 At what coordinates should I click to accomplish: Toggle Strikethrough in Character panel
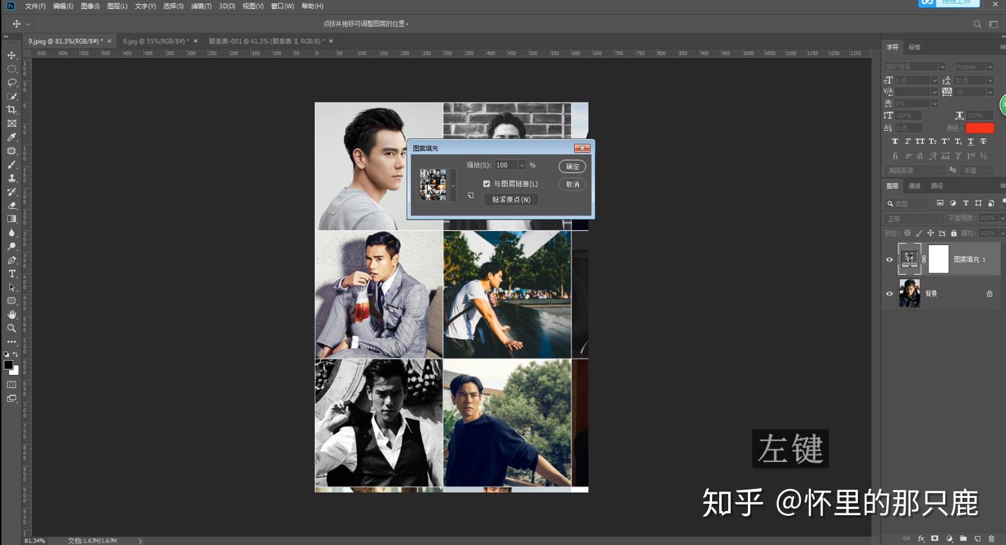(x=983, y=141)
